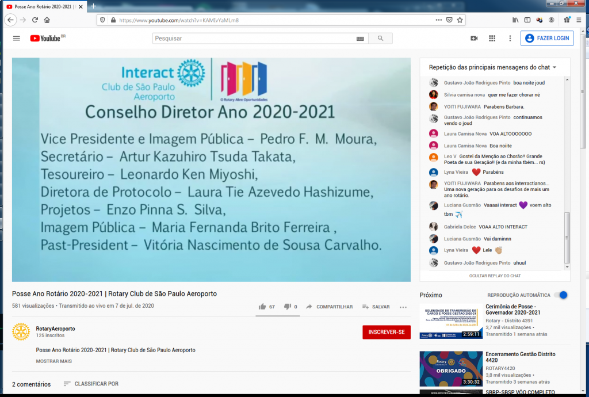This screenshot has width=589, height=397.
Task: Toggle the Reprodução Automática autoplay switch
Action: click(561, 295)
